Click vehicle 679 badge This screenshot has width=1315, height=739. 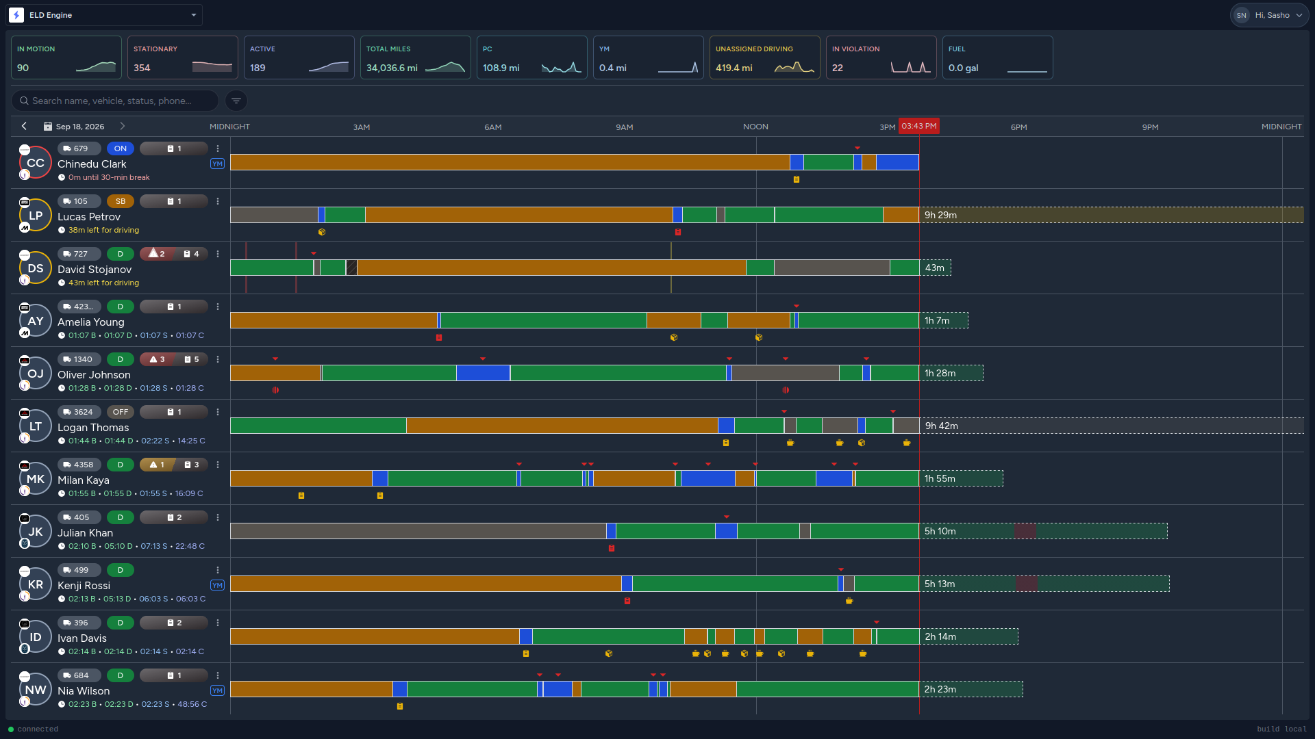coord(79,148)
